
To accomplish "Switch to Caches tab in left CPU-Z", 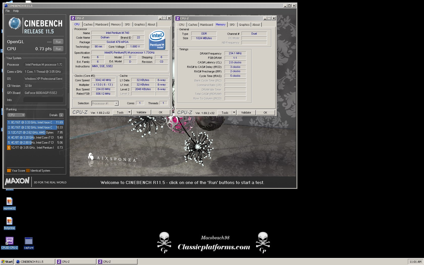I will (x=88, y=24).
